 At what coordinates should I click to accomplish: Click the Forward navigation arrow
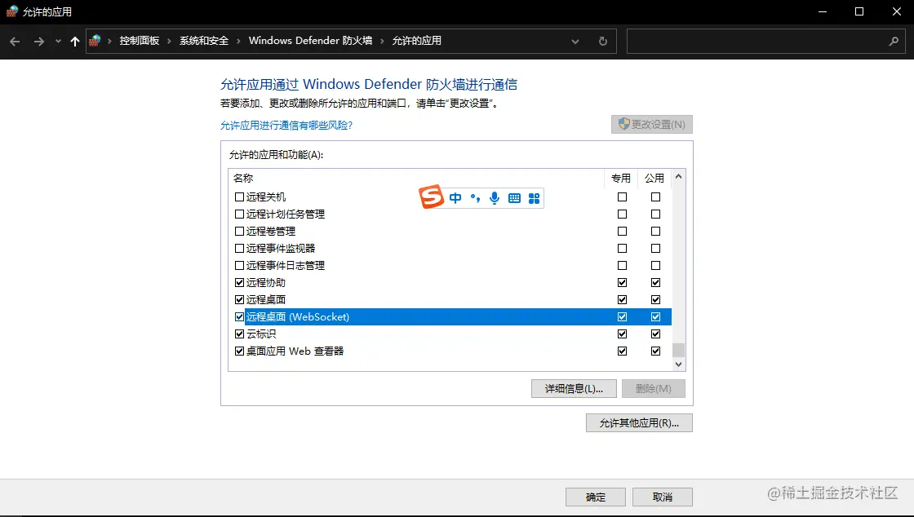[39, 42]
